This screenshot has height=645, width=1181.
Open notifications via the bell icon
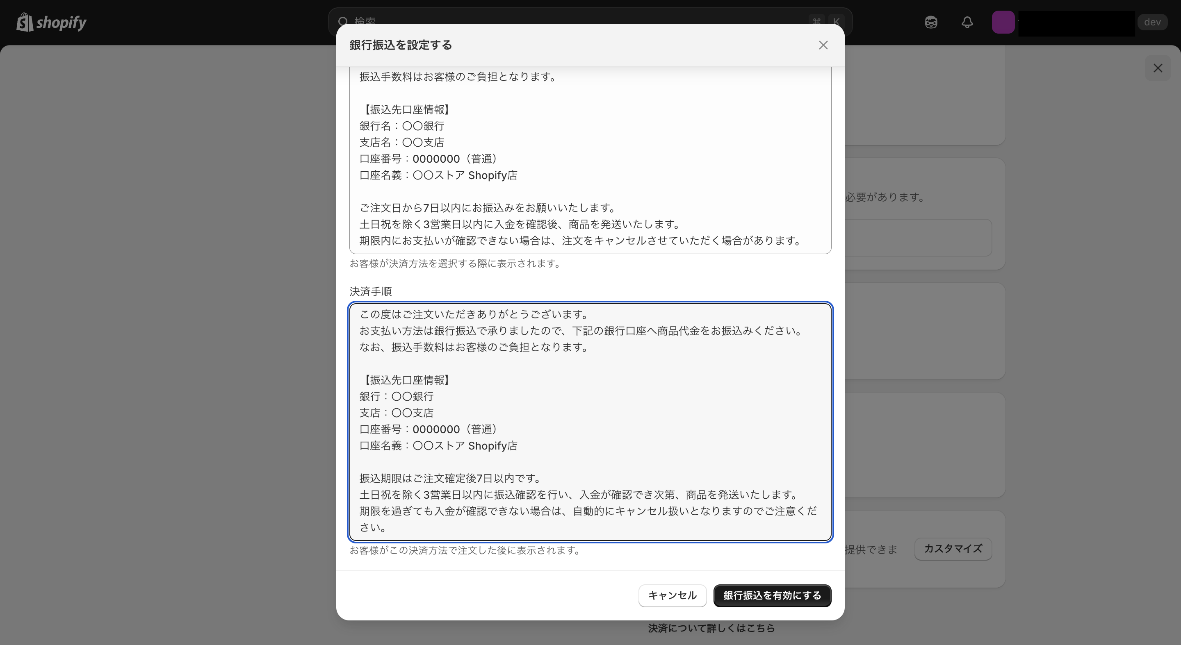(967, 22)
